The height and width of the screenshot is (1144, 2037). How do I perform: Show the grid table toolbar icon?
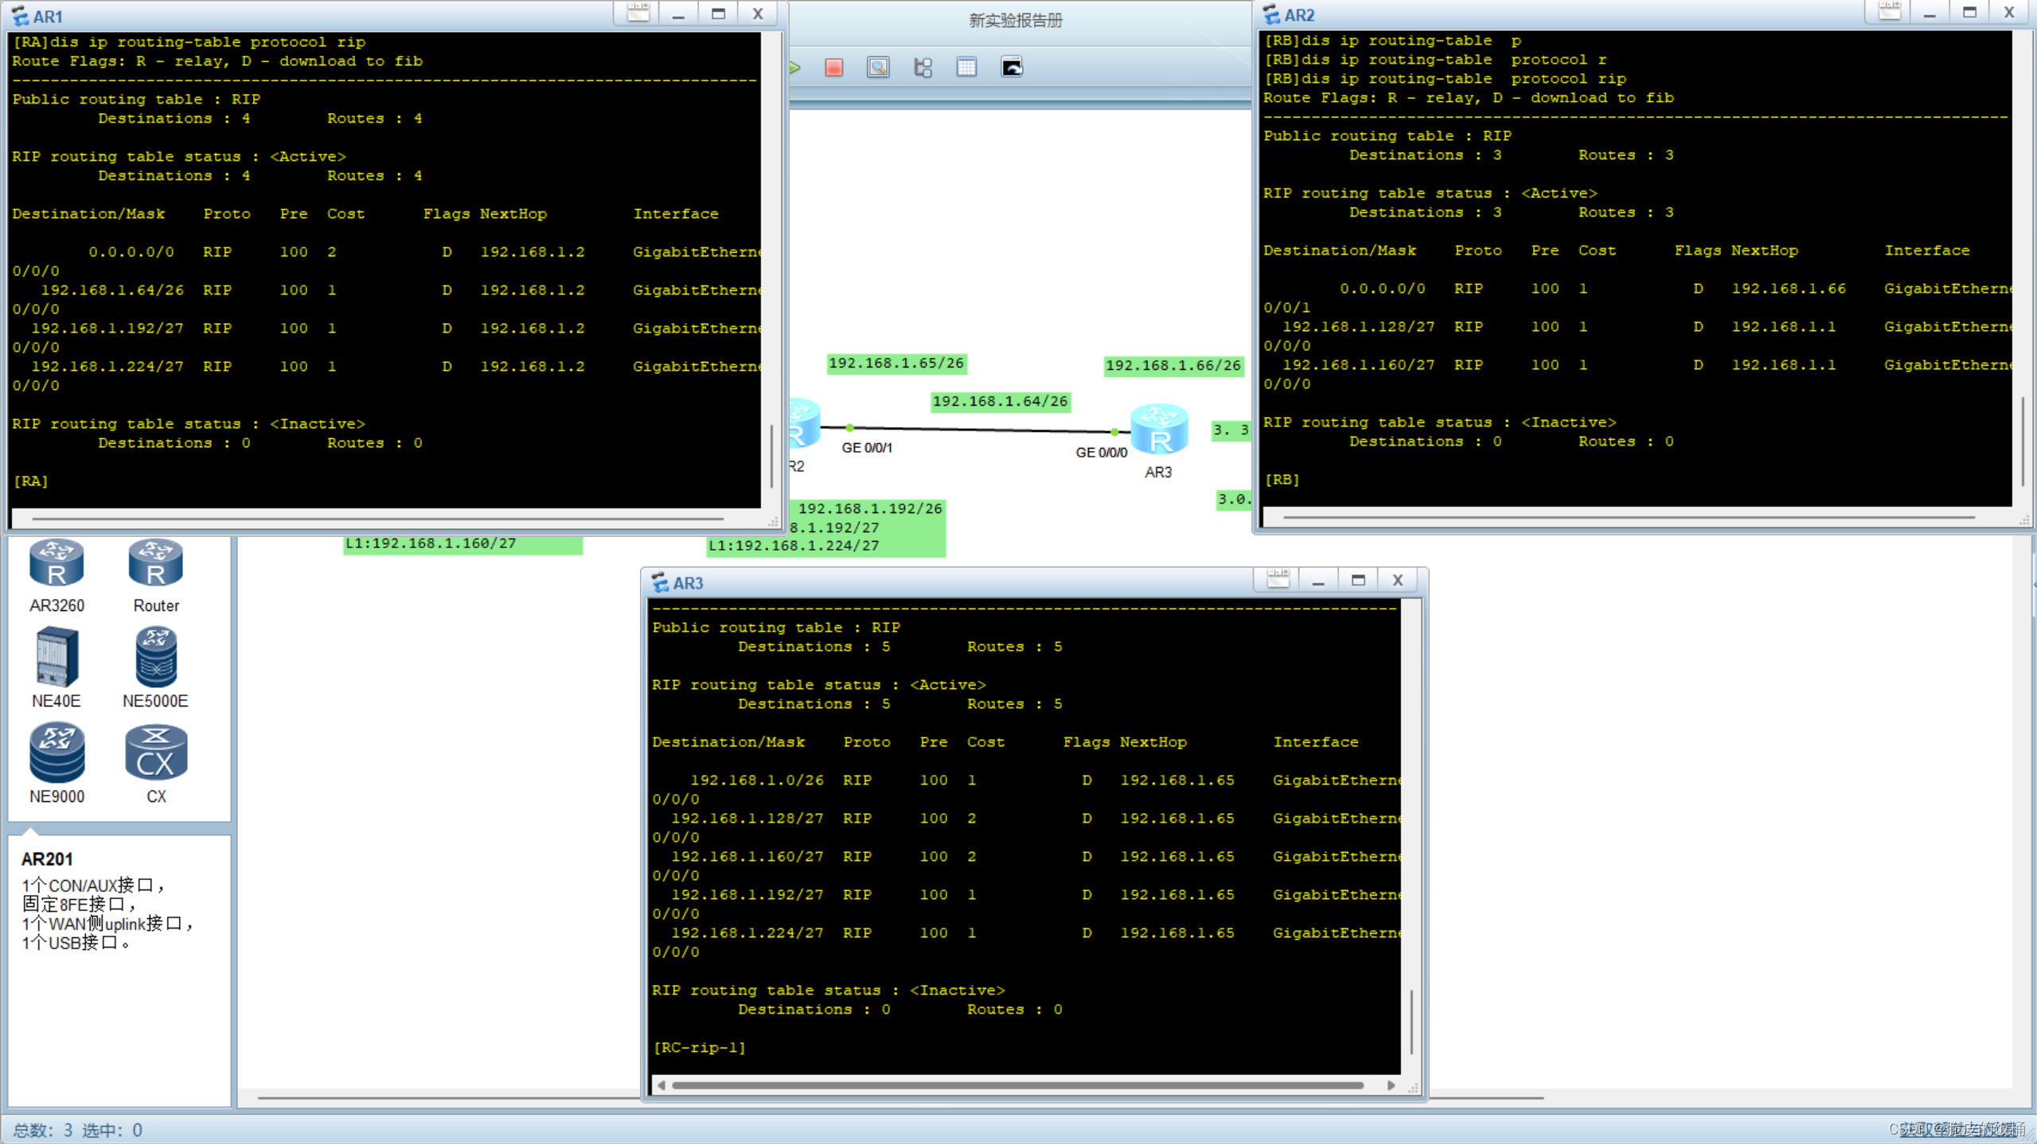(966, 68)
